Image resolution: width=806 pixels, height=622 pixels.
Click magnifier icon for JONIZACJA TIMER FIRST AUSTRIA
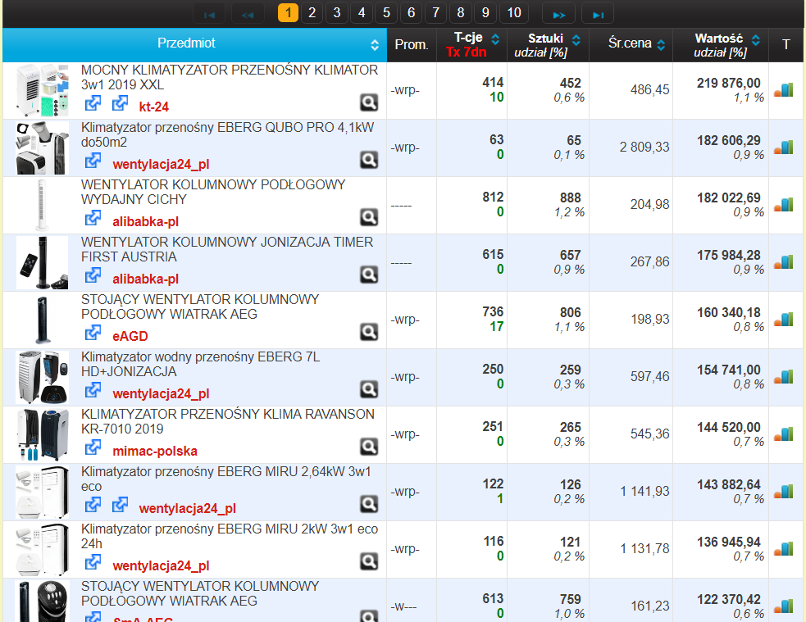click(369, 275)
